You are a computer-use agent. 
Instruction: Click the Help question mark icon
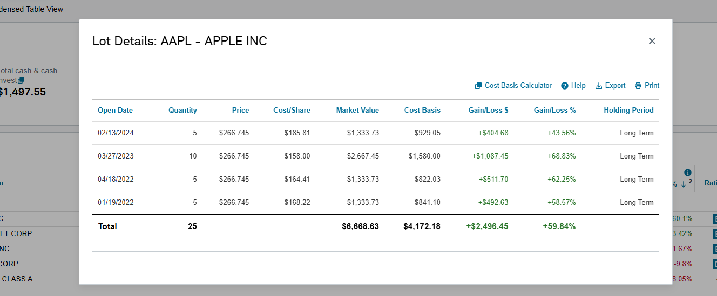point(565,86)
